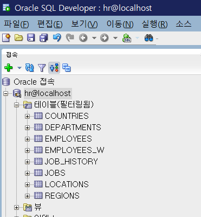Click the Oracle 접속 database cylinder icon

point(6,82)
